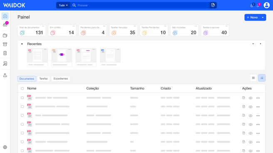Open the Recentes thumbnail with blue file icon
273x153 pixels.
point(110,57)
